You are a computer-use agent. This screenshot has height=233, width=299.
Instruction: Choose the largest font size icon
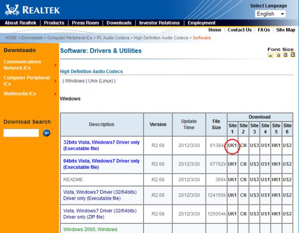point(293,54)
